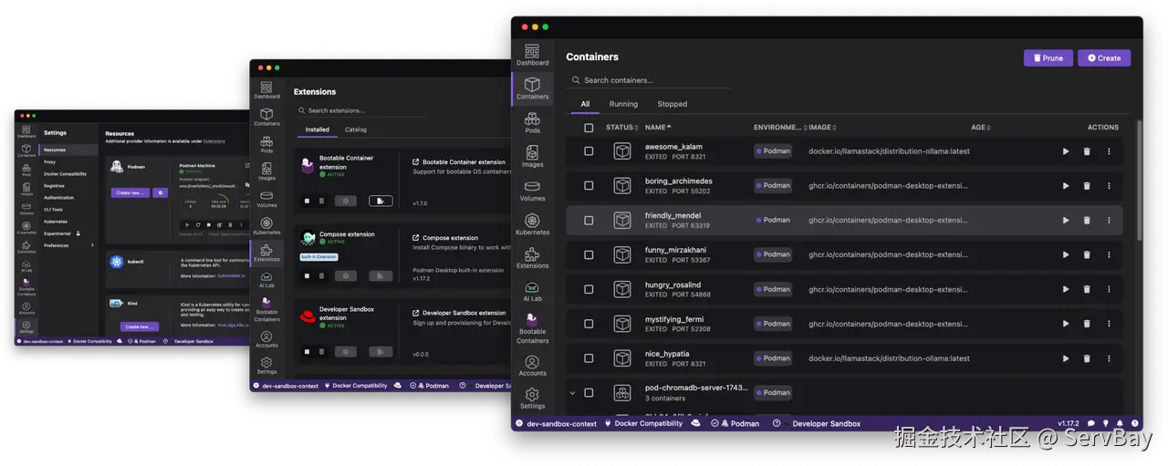Image resolution: width=1168 pixels, height=466 pixels.
Task: Open Volumes in Extensions window sidebar
Action: coord(266,198)
